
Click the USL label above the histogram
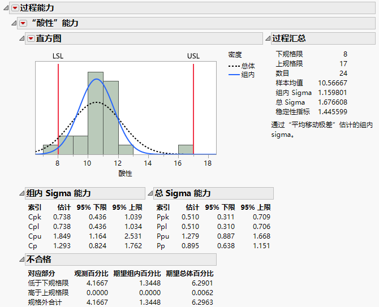point(193,56)
